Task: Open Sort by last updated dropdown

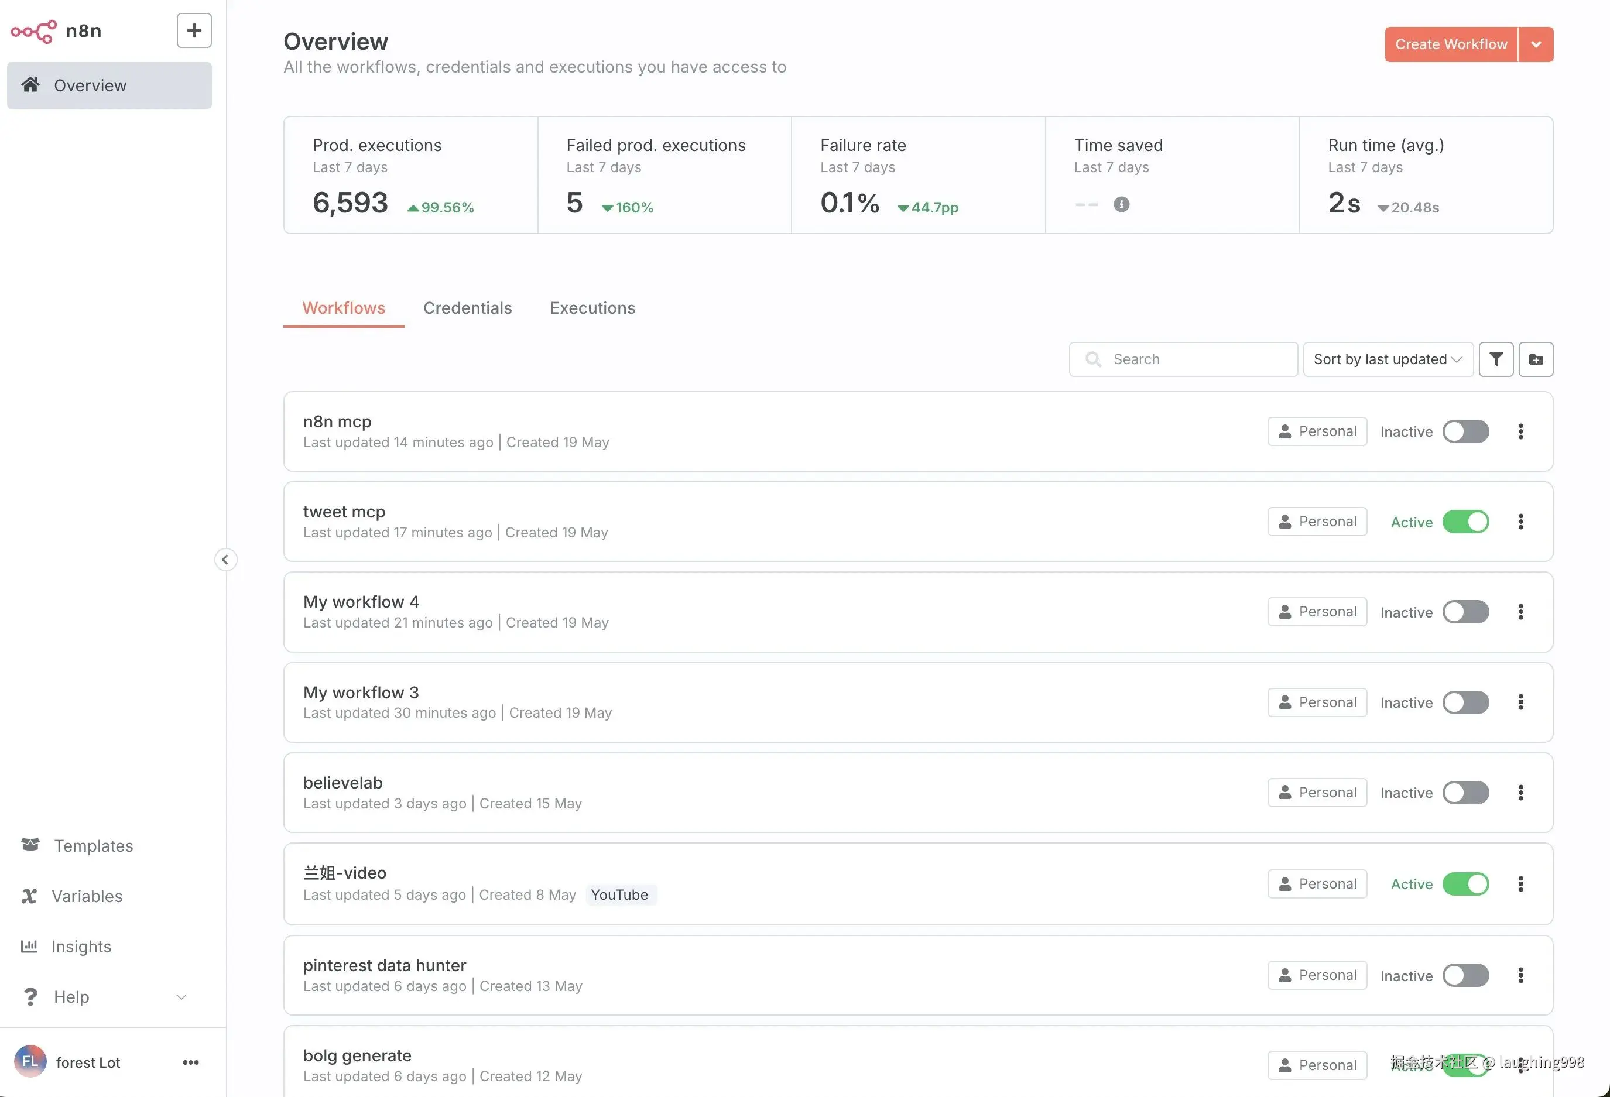Action: (1388, 359)
